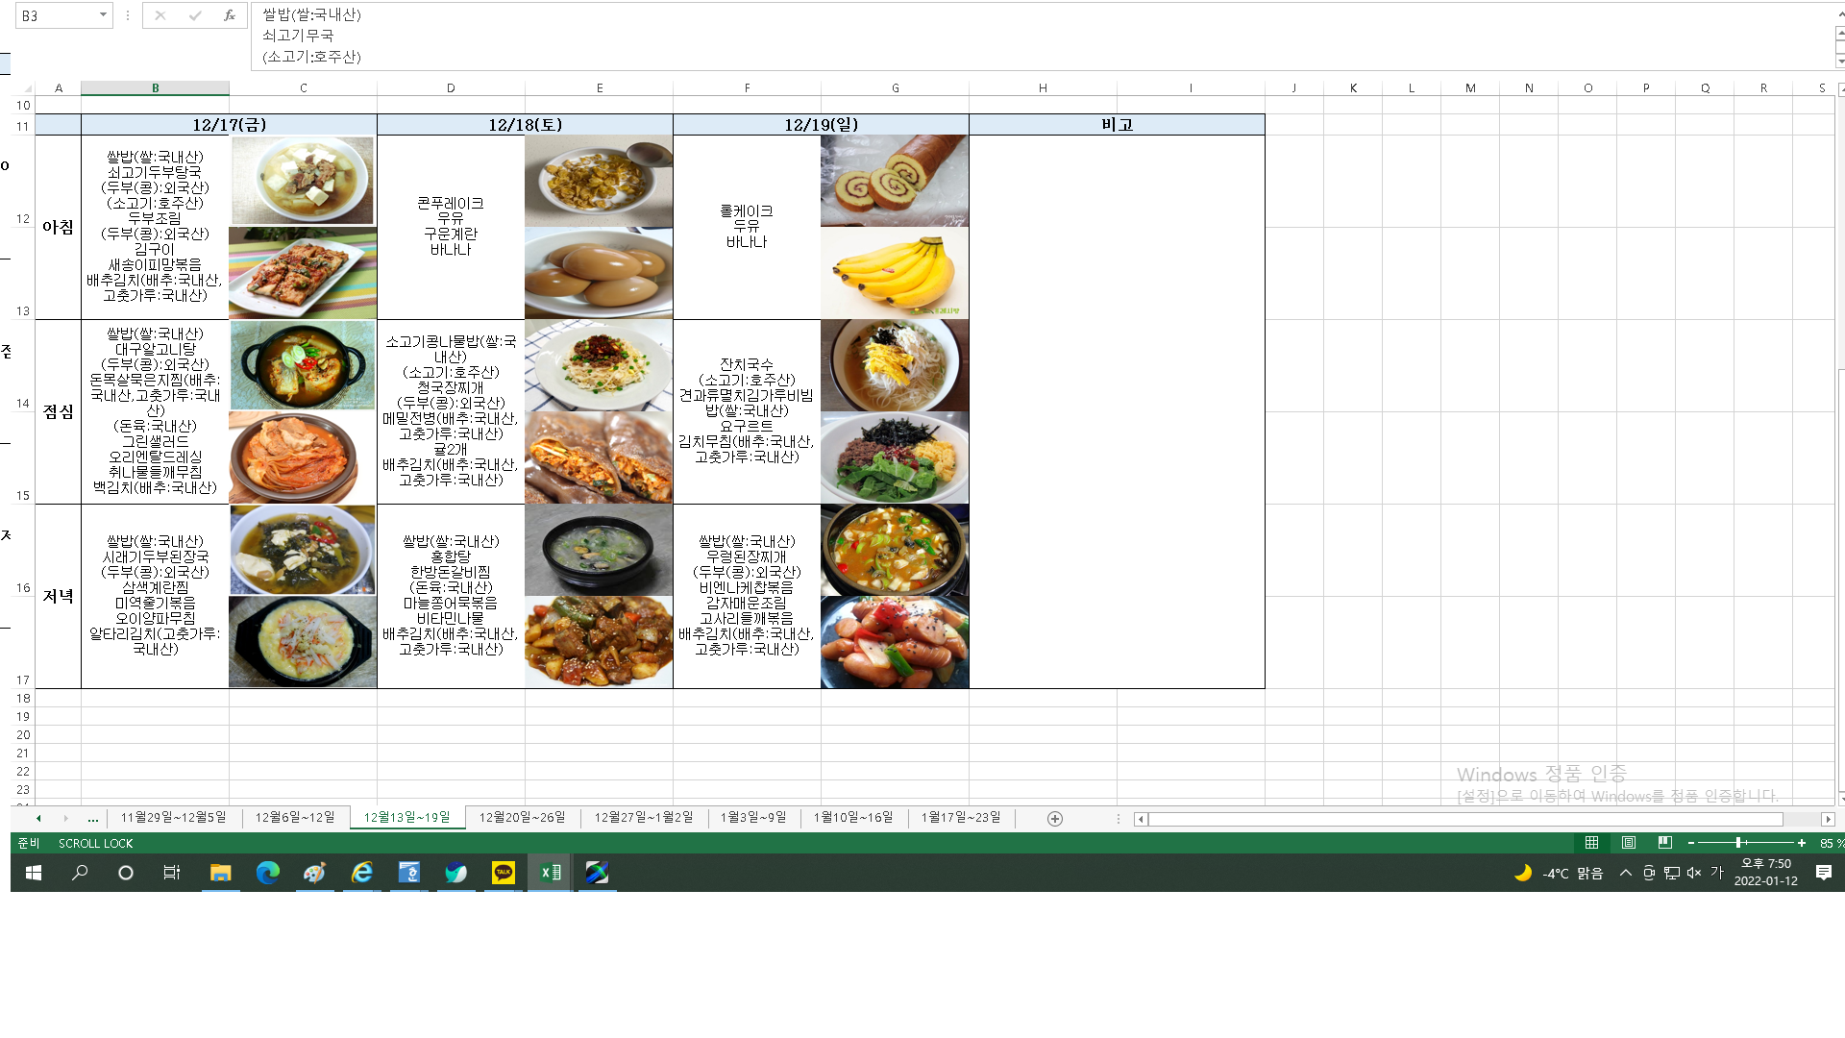
Task: Switch to the 12월6일~12일 sheet tab
Action: coord(295,818)
